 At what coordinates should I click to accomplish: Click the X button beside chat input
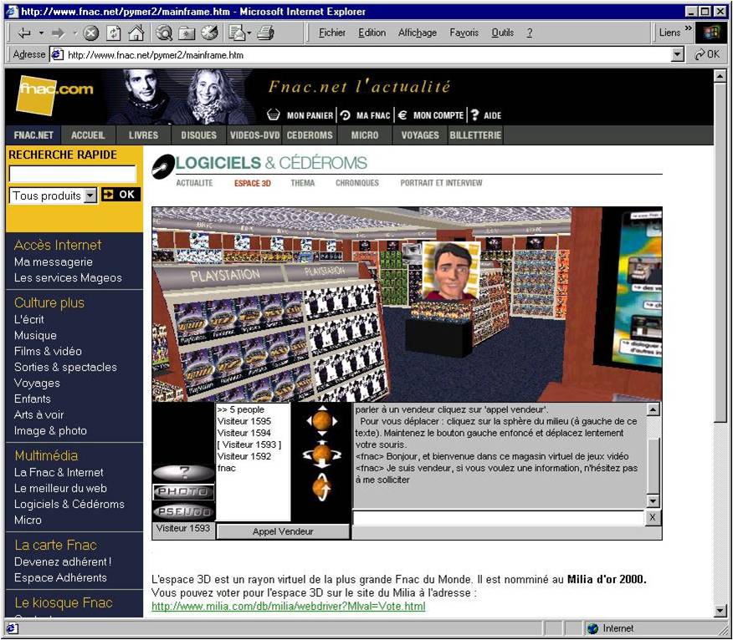tap(653, 517)
